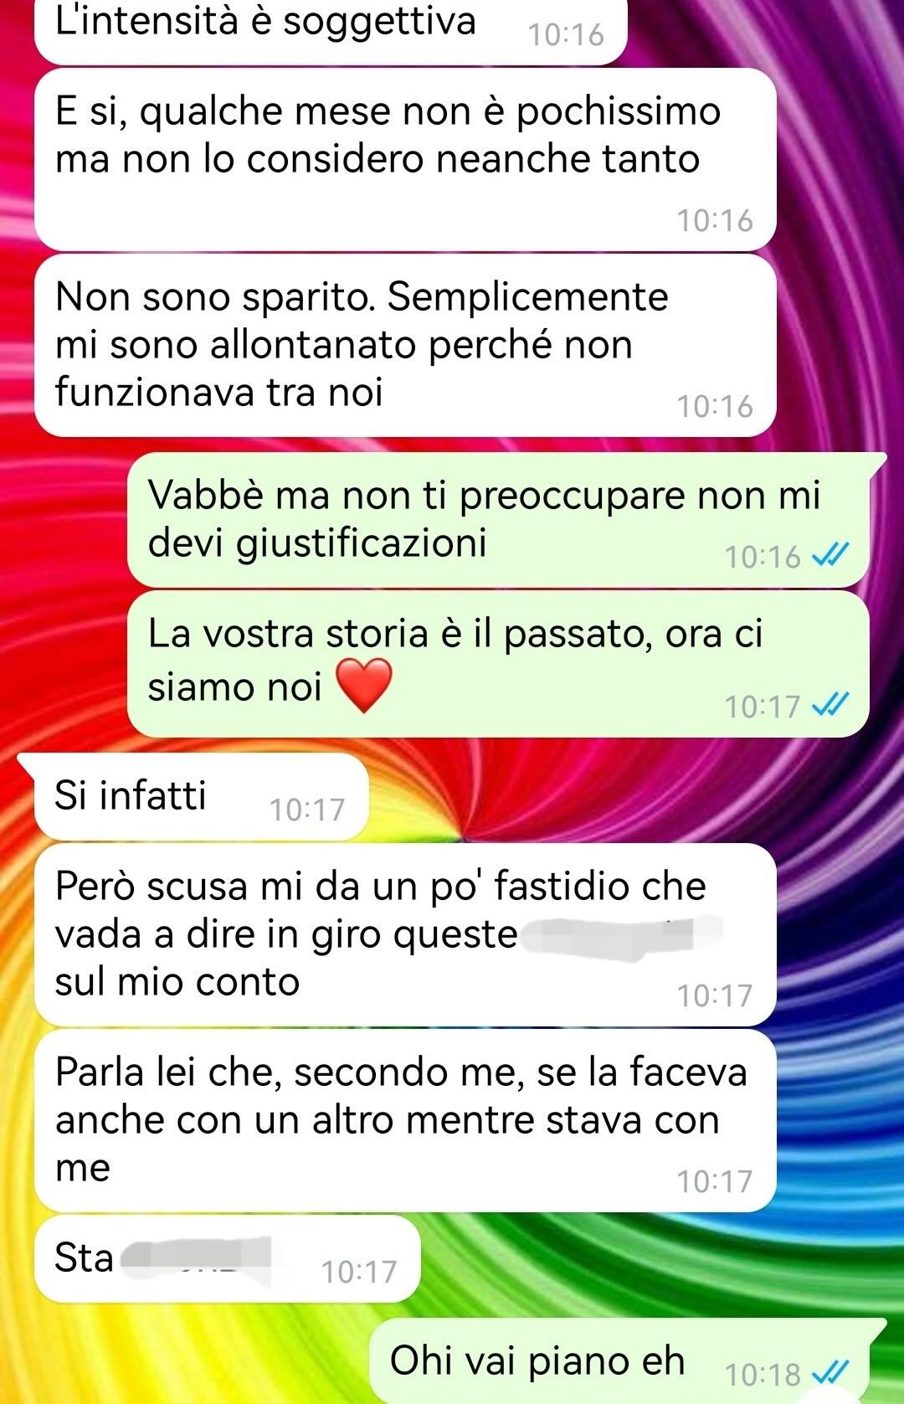Select the 'E si, qualche mese' message bubble
This screenshot has height=1404, width=904.
tap(405, 159)
